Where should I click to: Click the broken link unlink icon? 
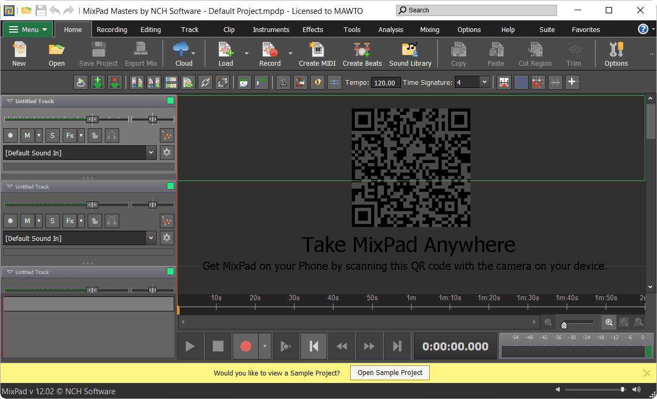222,82
